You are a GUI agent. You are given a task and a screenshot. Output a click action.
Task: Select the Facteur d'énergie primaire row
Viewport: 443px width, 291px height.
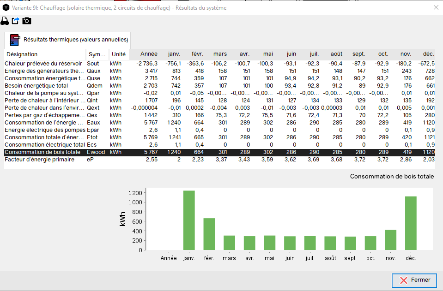219,160
